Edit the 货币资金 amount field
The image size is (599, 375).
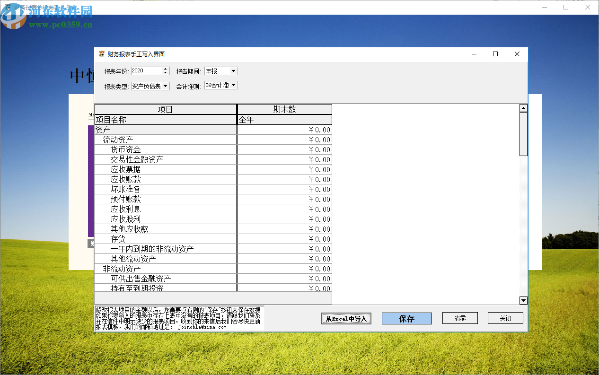pyautogui.click(x=284, y=149)
